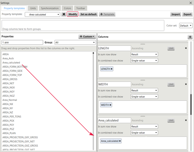Viewport: 194px width, 152px height.
Task: Remove the Area_calculated property tag
Action: pyautogui.click(x=120, y=141)
